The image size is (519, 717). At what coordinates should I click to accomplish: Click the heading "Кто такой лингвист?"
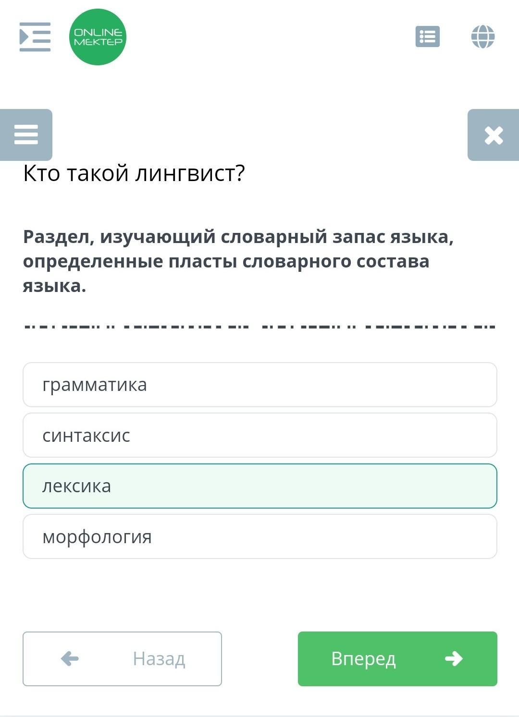point(134,173)
